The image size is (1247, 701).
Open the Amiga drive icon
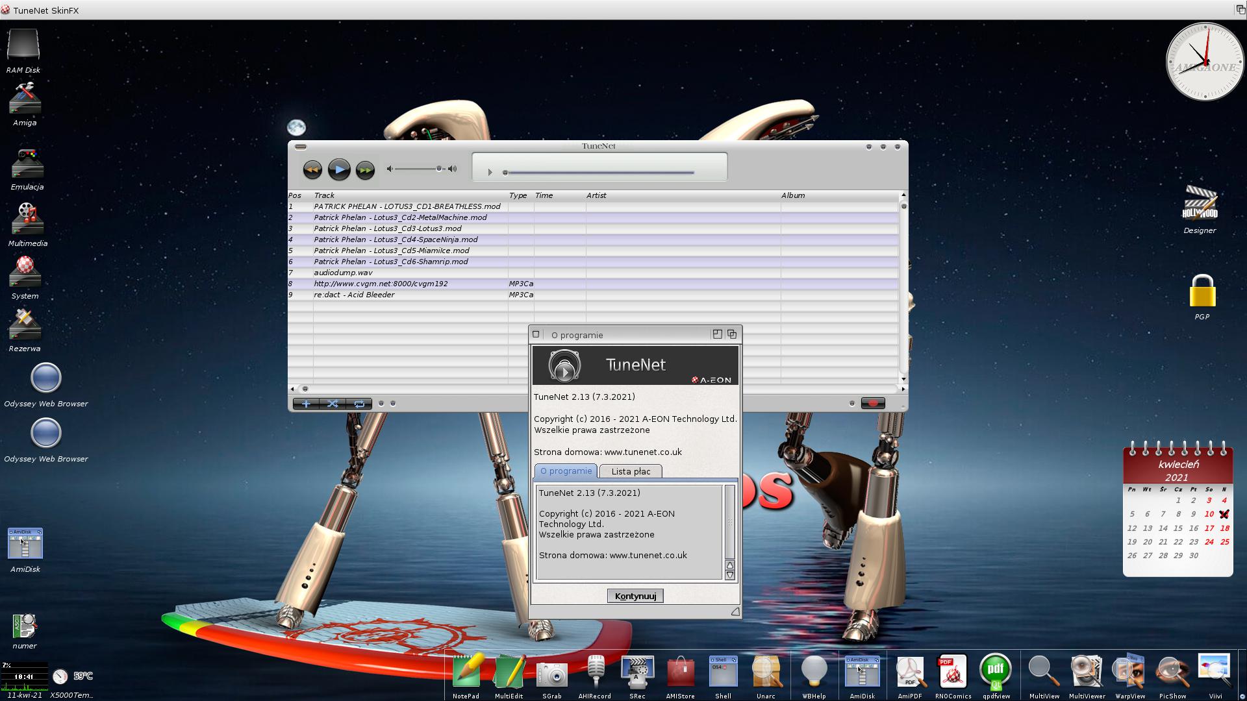(x=25, y=104)
